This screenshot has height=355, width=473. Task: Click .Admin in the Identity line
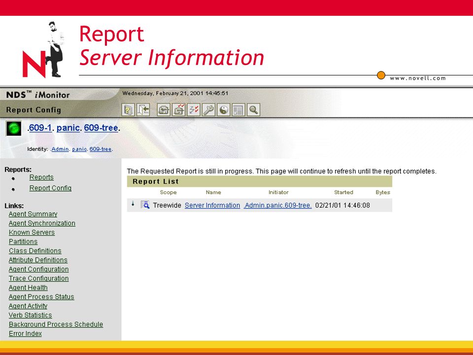[x=60, y=149]
